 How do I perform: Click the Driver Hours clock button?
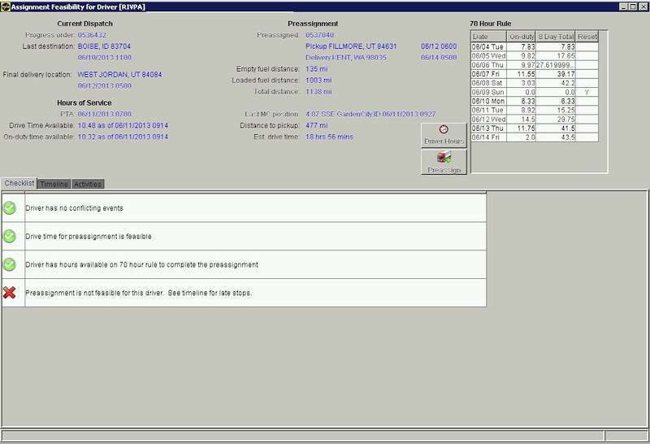[x=444, y=135]
